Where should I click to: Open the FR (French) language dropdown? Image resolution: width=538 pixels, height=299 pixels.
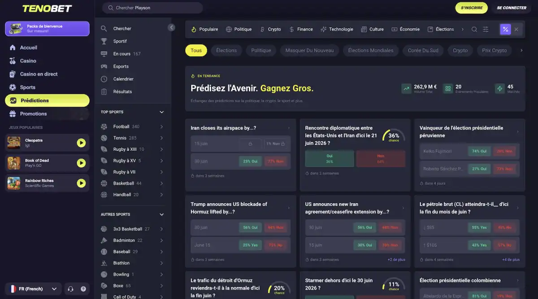pyautogui.click(x=34, y=289)
